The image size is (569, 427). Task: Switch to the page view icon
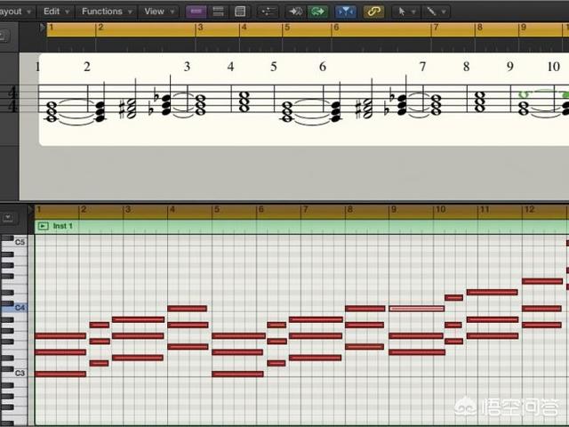point(240,12)
